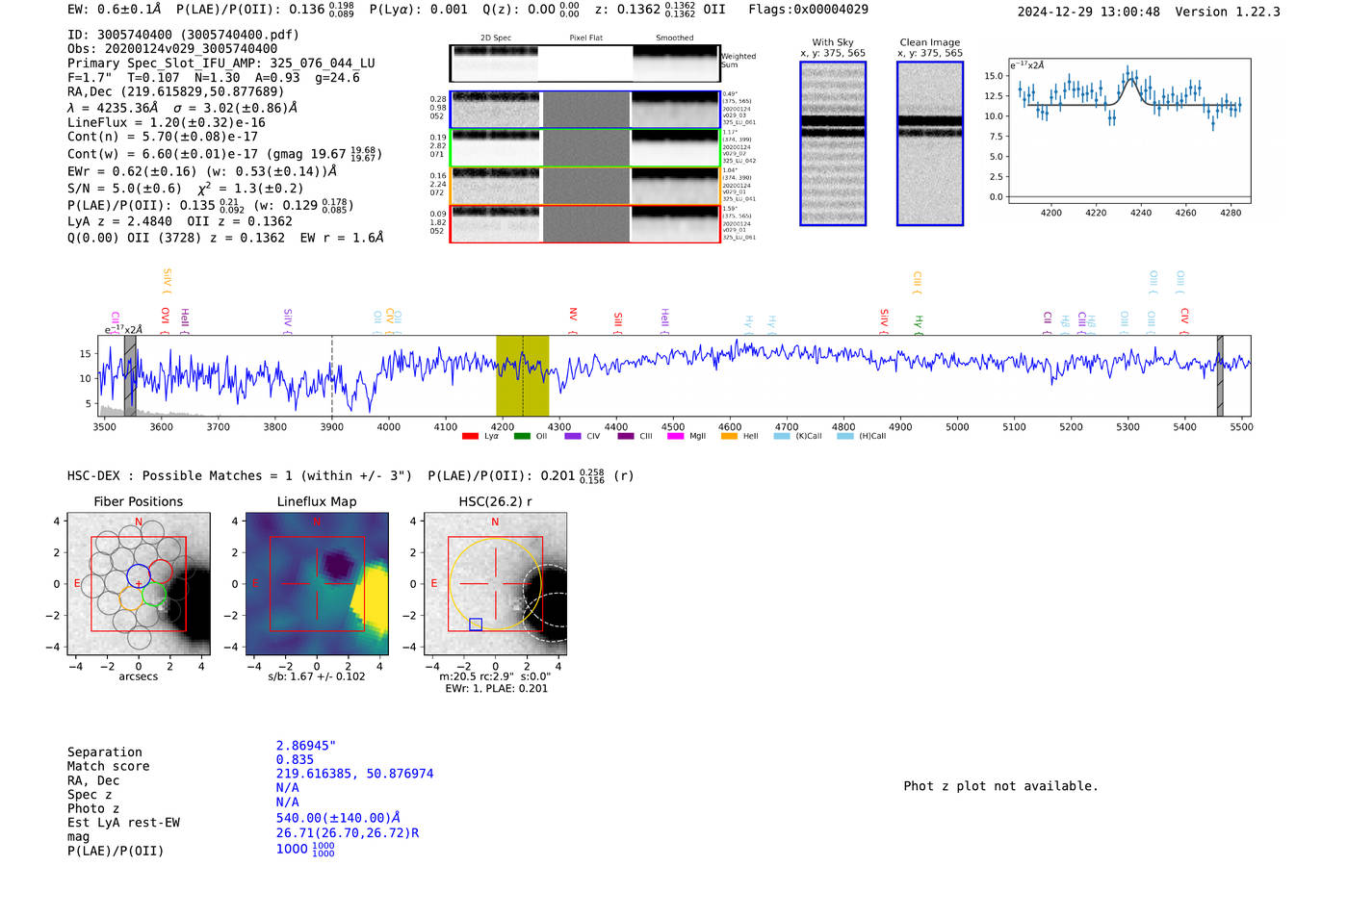Viewport: 1348px width, 917px height.
Task: Click the dashed vertical line at 3900 Å
Action: (x=332, y=375)
